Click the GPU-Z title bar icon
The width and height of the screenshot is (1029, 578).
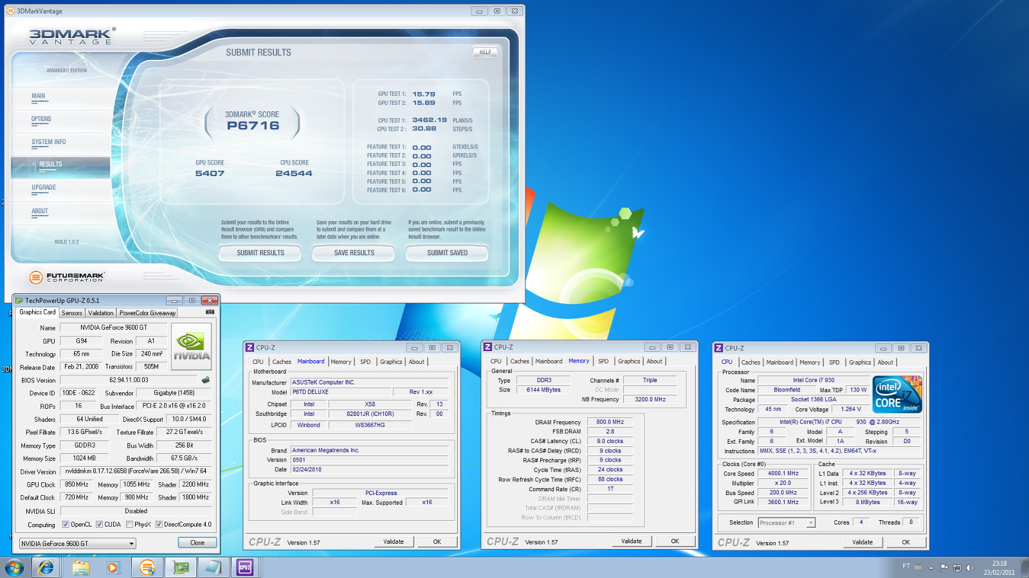(x=19, y=300)
